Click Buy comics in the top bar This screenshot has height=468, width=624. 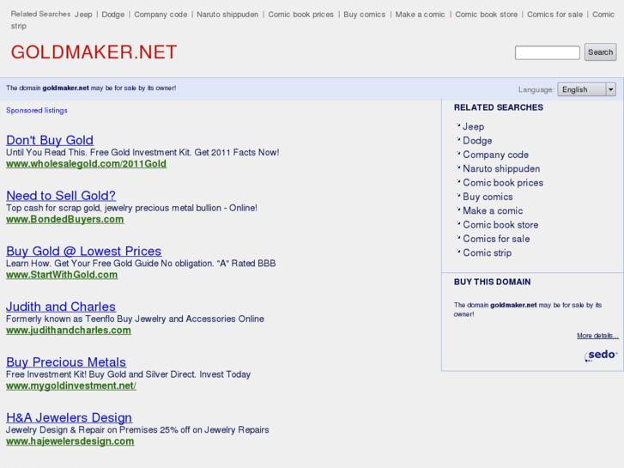point(365,15)
